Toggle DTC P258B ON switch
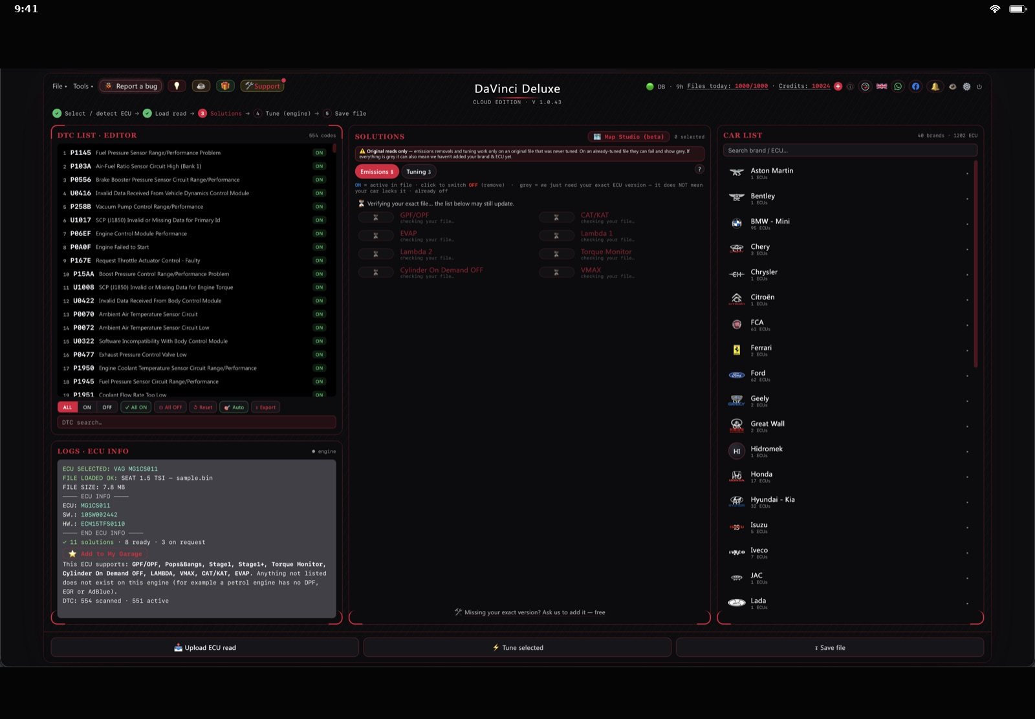Image resolution: width=1035 pixels, height=719 pixels. click(x=319, y=207)
